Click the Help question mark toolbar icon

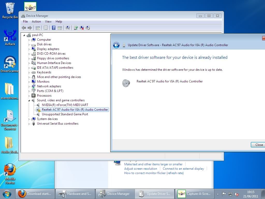54,28
